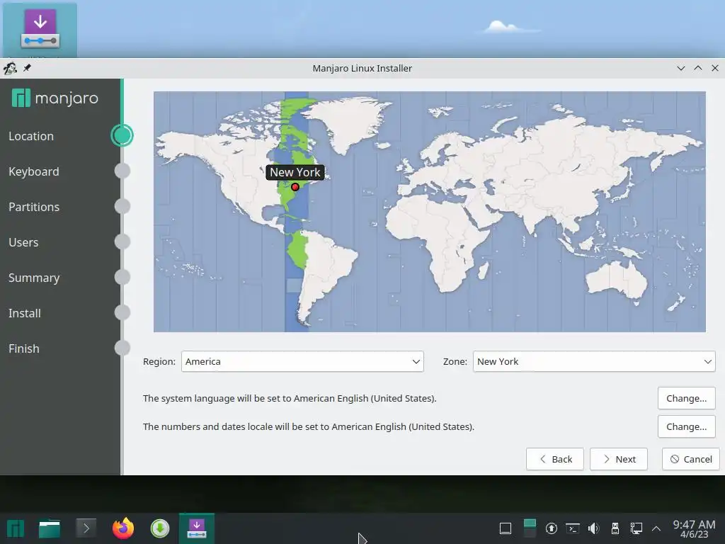This screenshot has width=725, height=544.
Task: Click the New York tooltip label on map
Action: point(295,172)
